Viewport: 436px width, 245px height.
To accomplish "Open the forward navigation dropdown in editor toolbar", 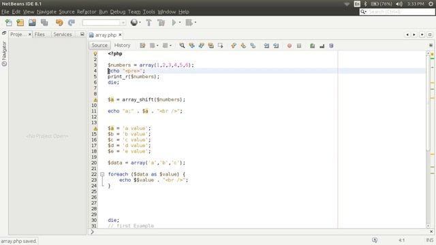I will click(x=170, y=46).
